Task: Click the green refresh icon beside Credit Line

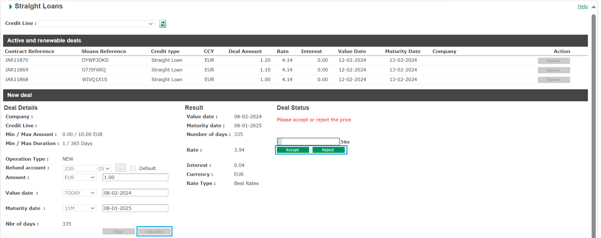Action: pyautogui.click(x=163, y=24)
